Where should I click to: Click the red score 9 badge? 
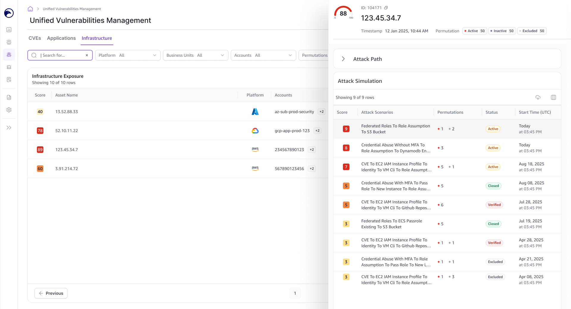pos(346,129)
